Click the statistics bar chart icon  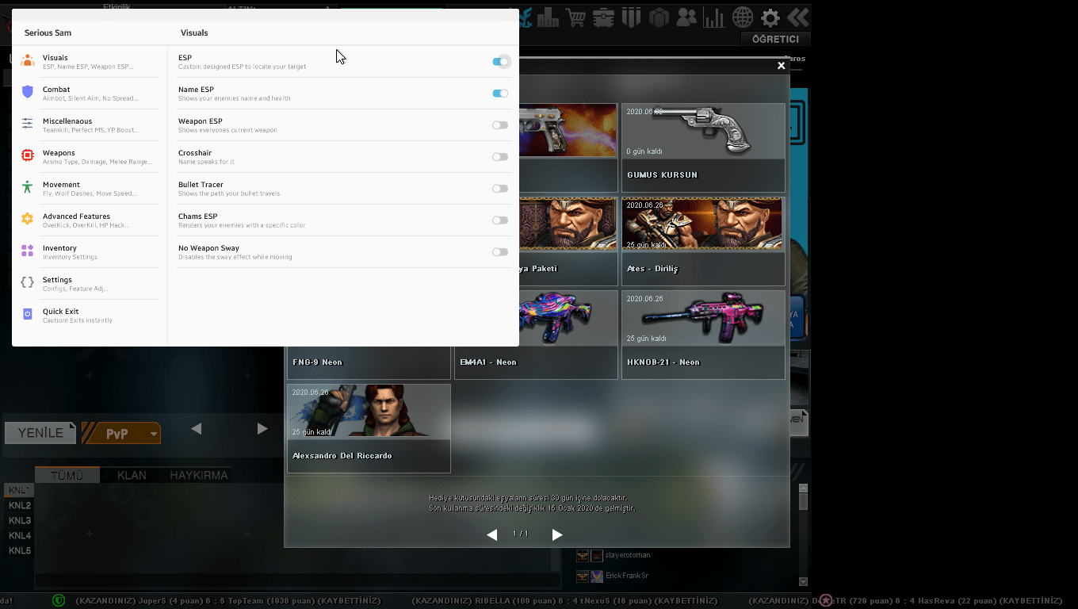(714, 17)
